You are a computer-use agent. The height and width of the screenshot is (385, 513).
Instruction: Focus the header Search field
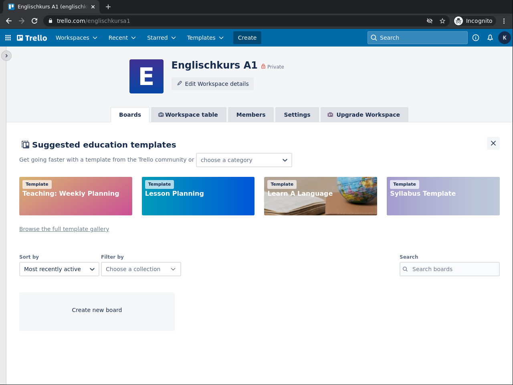tap(418, 38)
